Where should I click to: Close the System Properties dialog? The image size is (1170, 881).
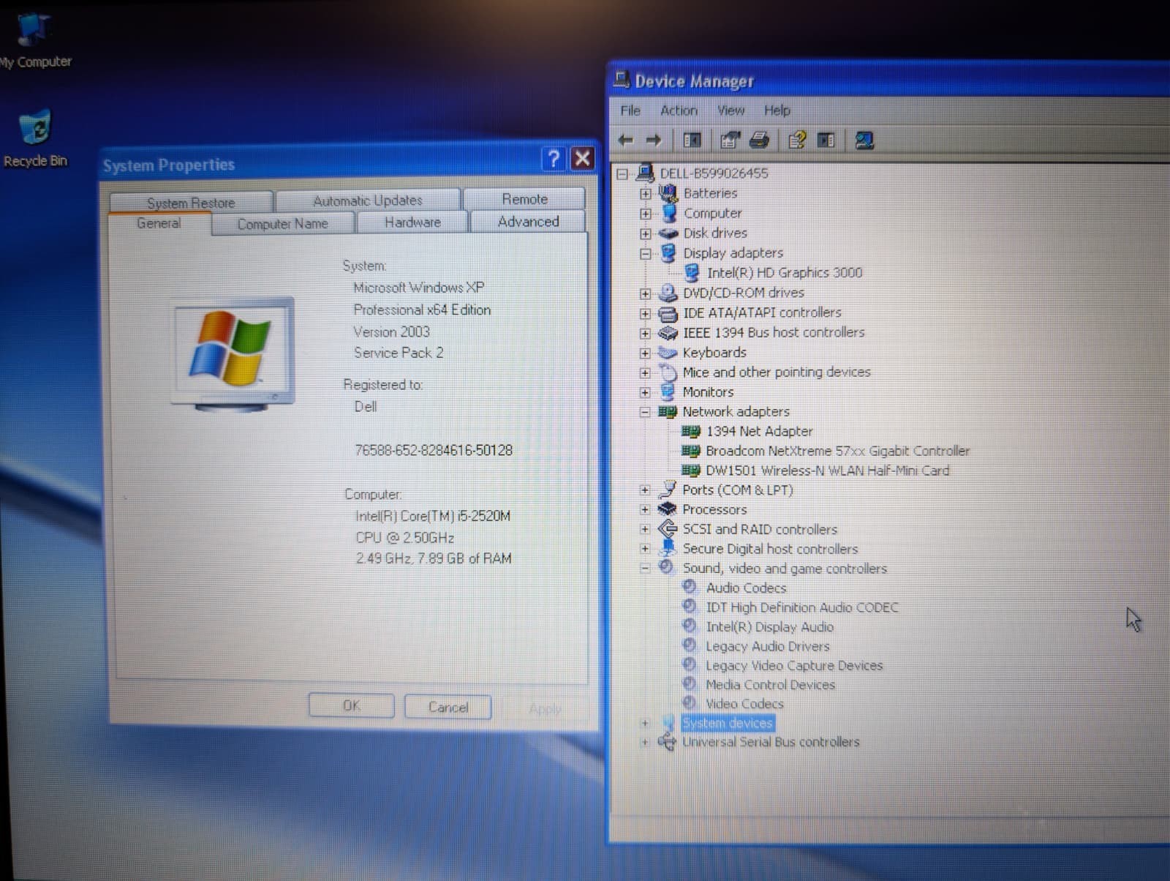point(583,158)
